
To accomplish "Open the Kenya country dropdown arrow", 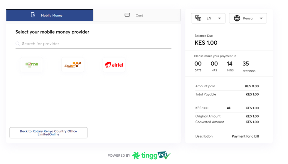I will pyautogui.click(x=261, y=18).
